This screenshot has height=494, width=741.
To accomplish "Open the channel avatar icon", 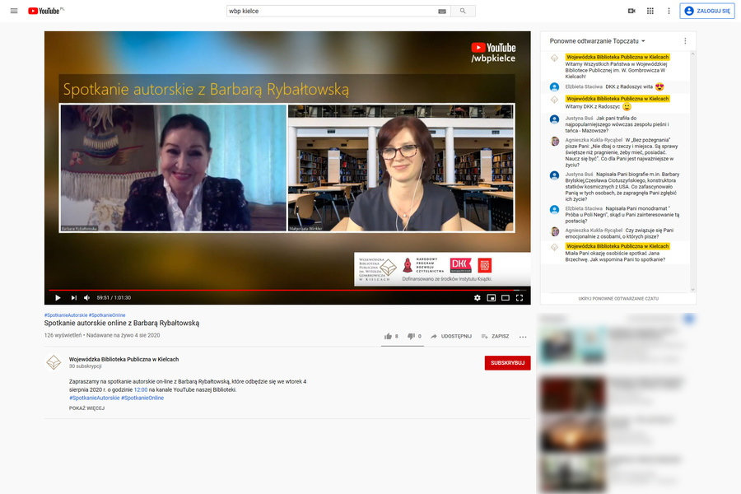I will click(54, 362).
